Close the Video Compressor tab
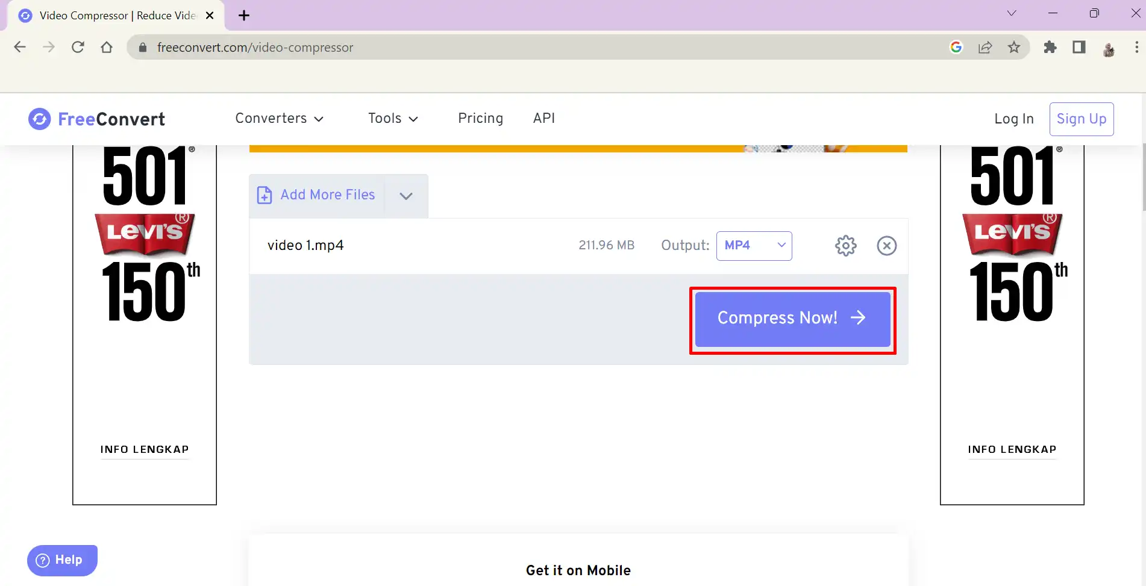1146x586 pixels. point(210,16)
